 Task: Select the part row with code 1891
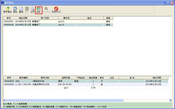coord(86,81)
